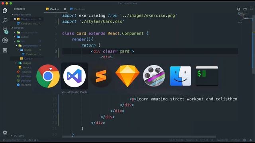Open the Explorer view in the activity bar
This screenshot has height=143, width=255.
[5, 11]
